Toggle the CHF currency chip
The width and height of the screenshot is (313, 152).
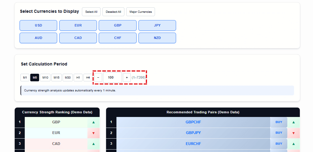click(x=118, y=38)
